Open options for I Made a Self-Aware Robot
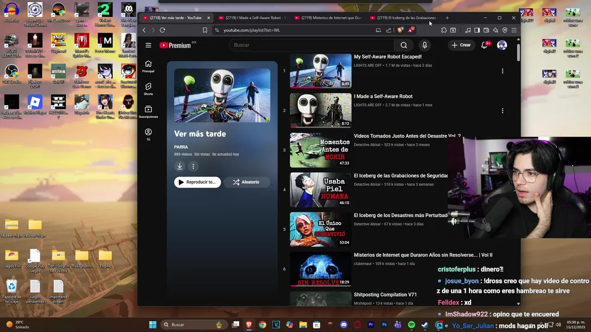Screen dimensions: 591x332 click(x=502, y=111)
